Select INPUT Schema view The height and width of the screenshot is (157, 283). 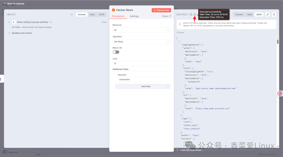82,15
